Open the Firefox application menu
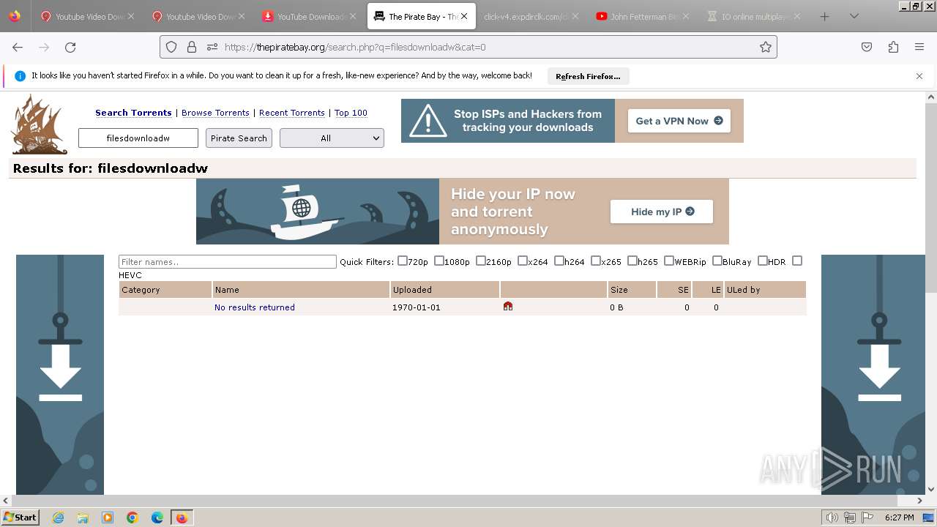Screen dimensions: 937x527 tap(919, 47)
